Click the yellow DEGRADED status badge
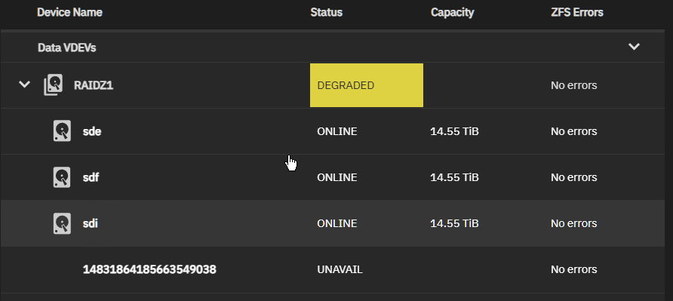Viewport: 673px width, 301px height. (367, 85)
